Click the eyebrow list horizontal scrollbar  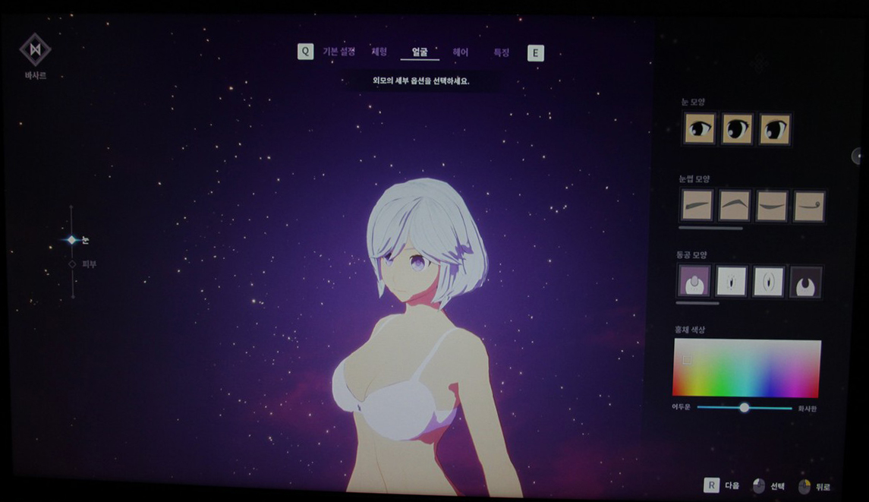pos(710,228)
